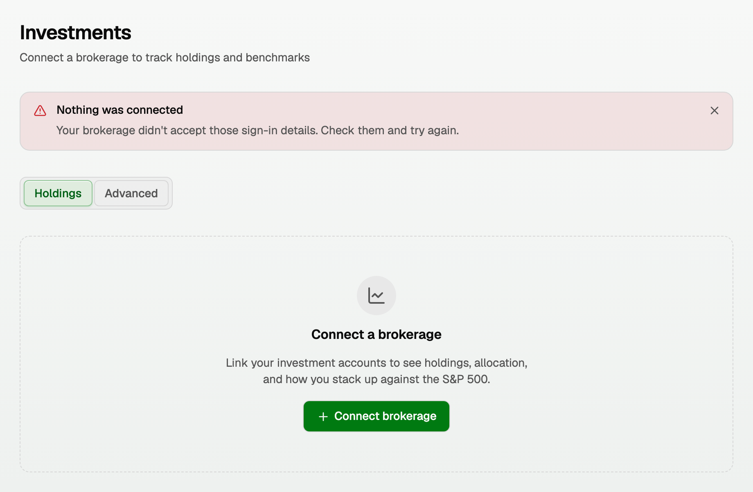Screen dimensions: 753x492
Task: Click the 'Link your investment accounts' description
Action: tap(376, 371)
